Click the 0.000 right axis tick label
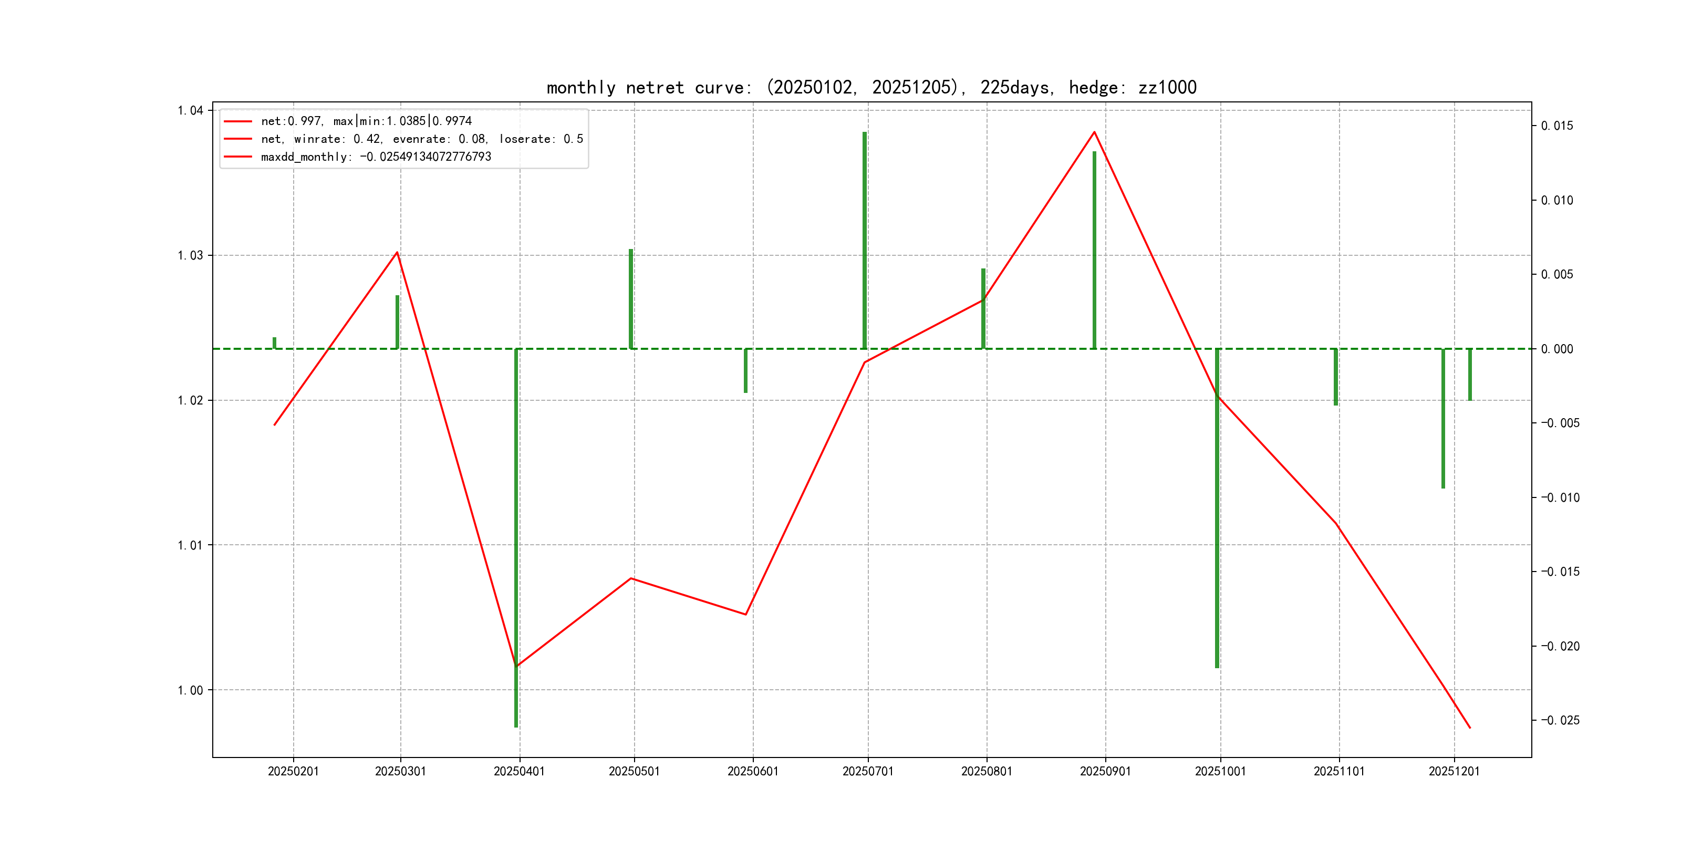This screenshot has height=851, width=1702. (1556, 349)
